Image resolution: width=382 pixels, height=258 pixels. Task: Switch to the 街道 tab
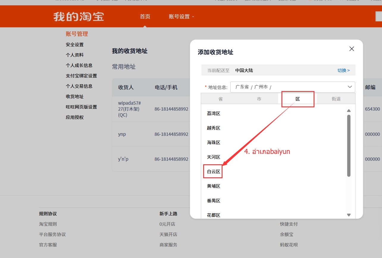pyautogui.click(x=336, y=99)
